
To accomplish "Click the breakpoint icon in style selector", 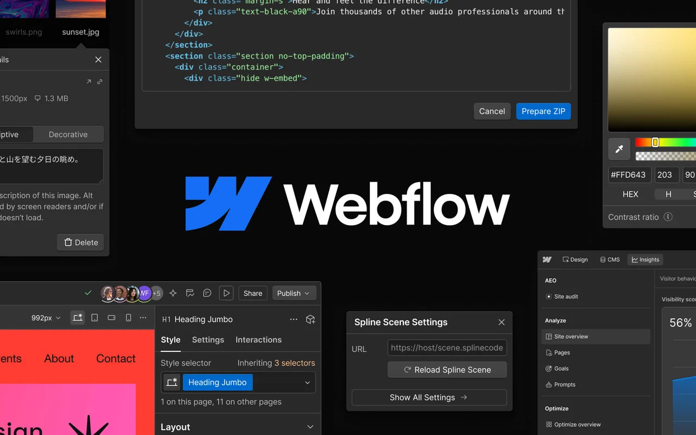I will click(x=172, y=382).
